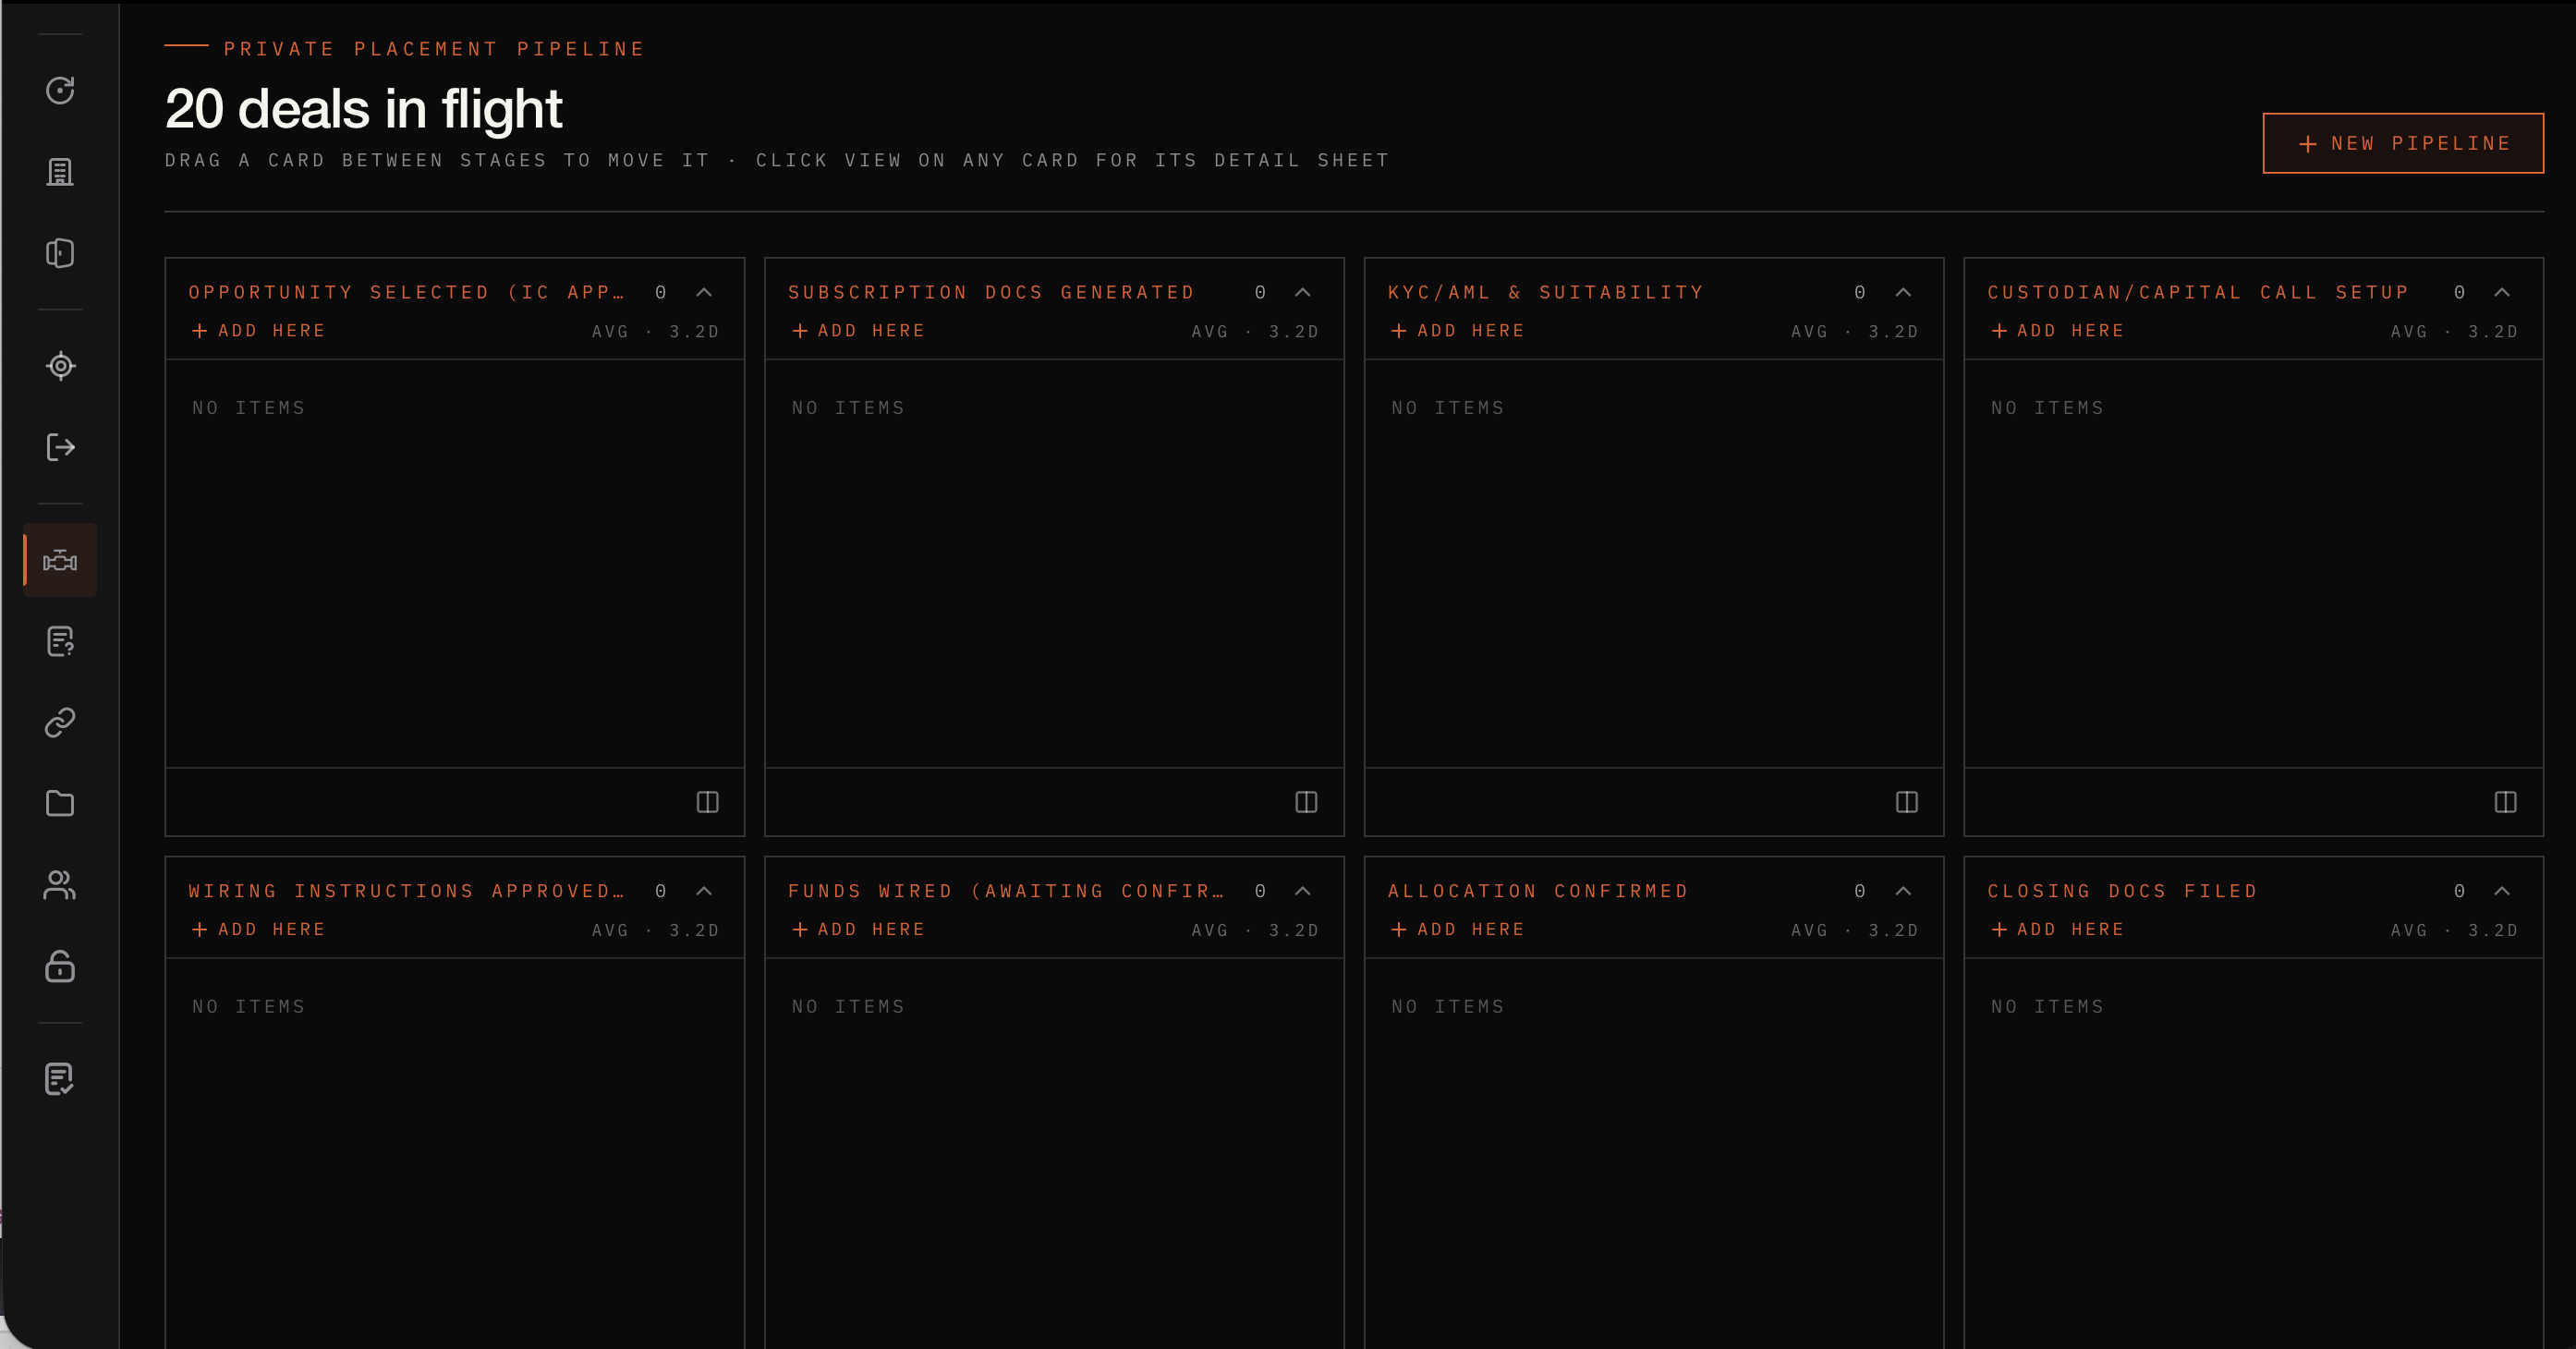Collapse the KYC/AML & Suitability stage

[x=1903, y=292]
